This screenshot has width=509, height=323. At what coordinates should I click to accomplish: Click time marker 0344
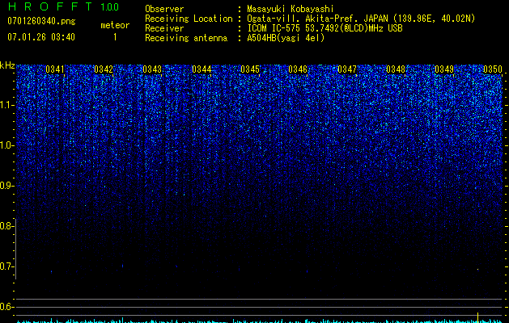201,69
